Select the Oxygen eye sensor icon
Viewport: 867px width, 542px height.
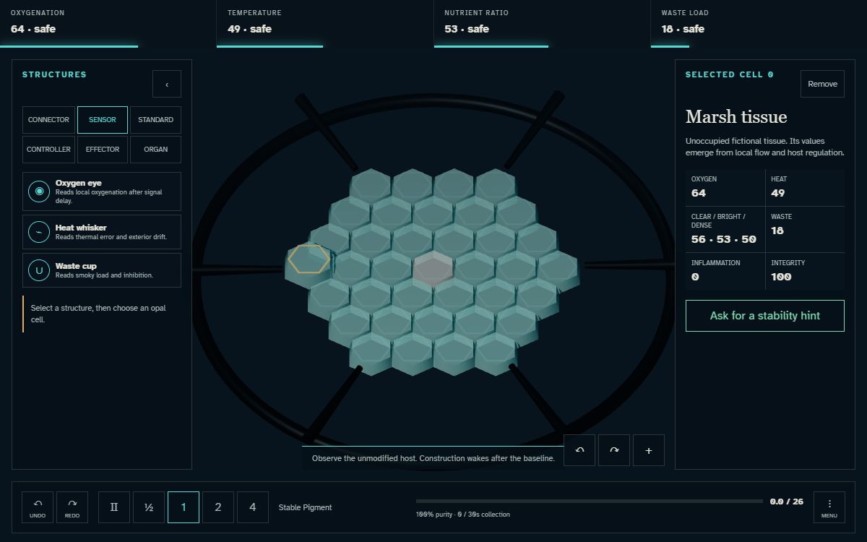(39, 192)
